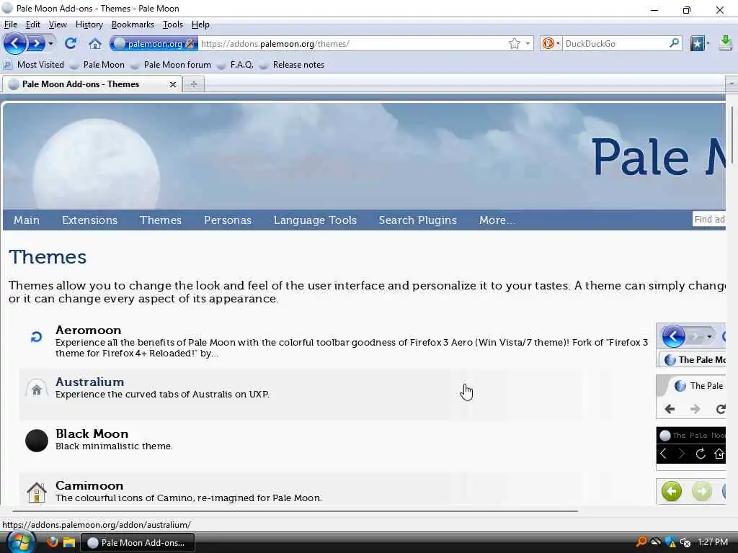Go to Search Plugins in site navigation
Viewport: 738px width, 553px height.
click(417, 220)
